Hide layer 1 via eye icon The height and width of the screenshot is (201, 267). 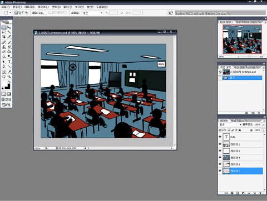[220, 171]
